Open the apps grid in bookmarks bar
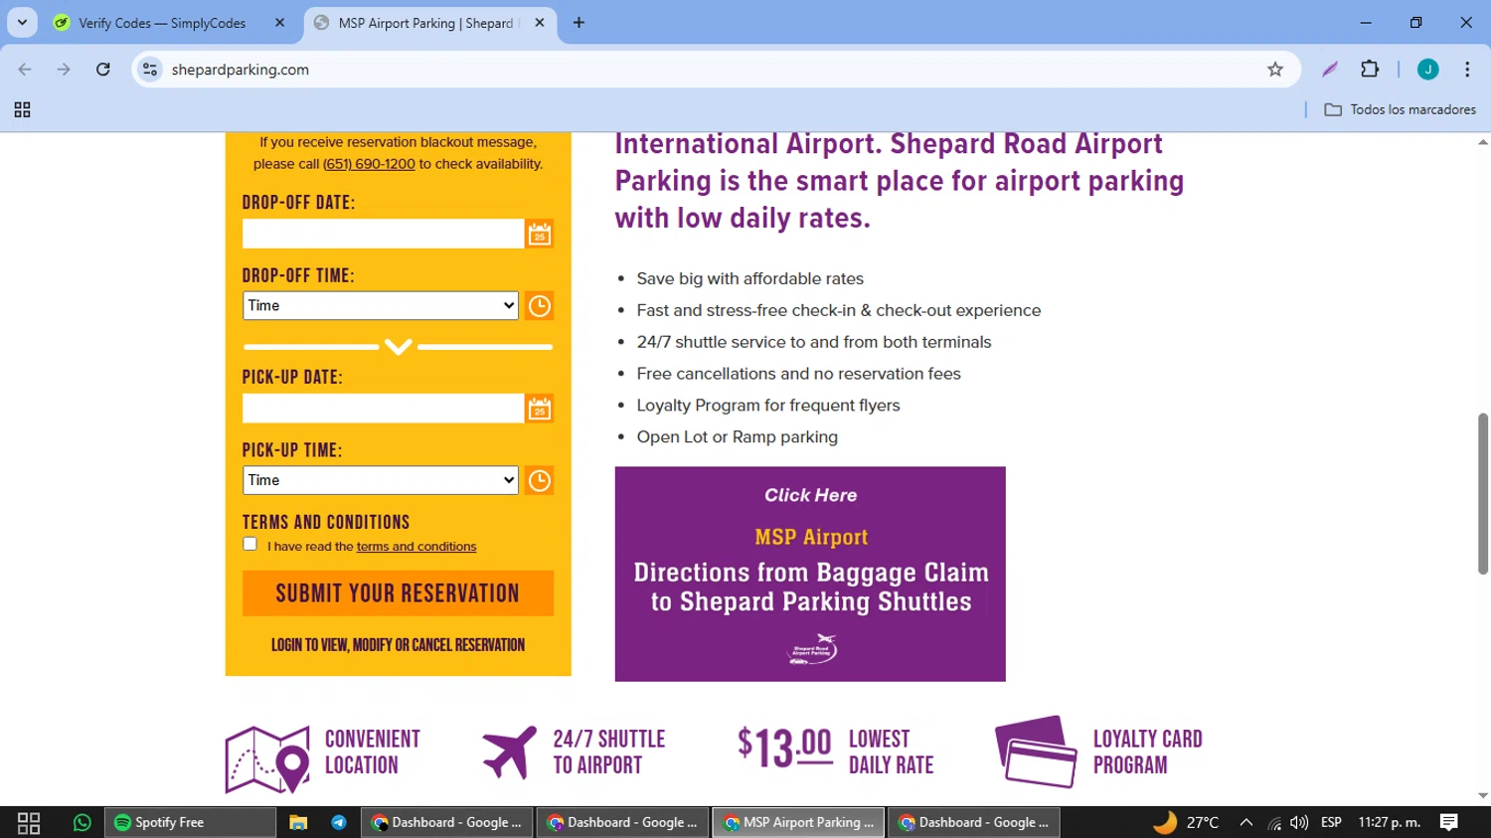Viewport: 1491px width, 838px height. (x=22, y=109)
